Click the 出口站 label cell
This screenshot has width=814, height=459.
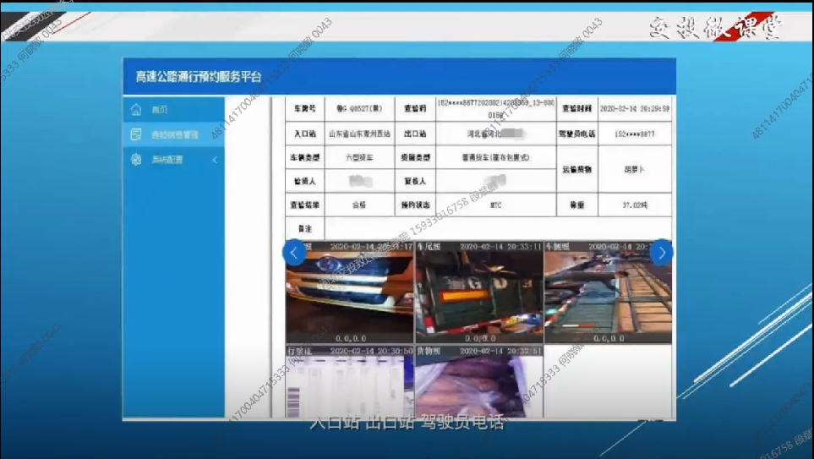415,134
